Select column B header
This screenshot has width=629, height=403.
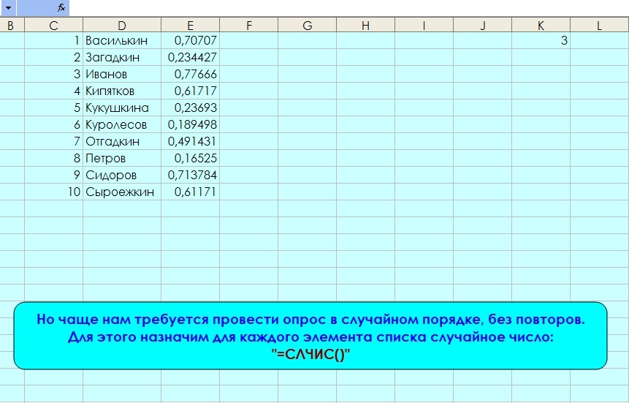(11, 26)
